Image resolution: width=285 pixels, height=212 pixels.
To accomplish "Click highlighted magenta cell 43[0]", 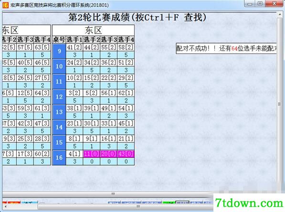I will 126,154.
